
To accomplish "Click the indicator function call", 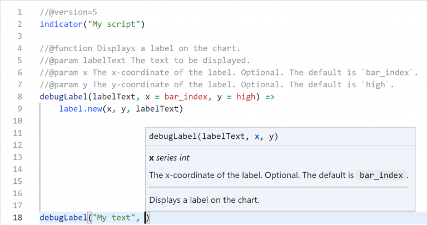I will [x=60, y=24].
